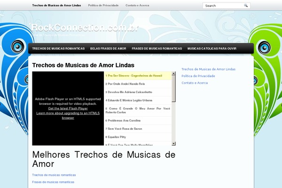Open Belas Frases de Amor menu item
282x188 pixels.
point(108,48)
